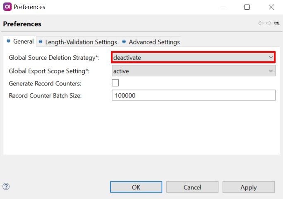Screen dimensions: 283x199
Task: Close the Preferences dialog window
Action: (271, 7)
